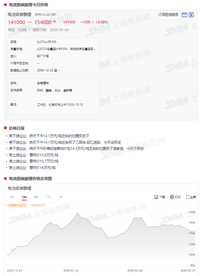The image size is (200, 276).
Task: Switch chart range to 6M
Action: tap(36, 197)
